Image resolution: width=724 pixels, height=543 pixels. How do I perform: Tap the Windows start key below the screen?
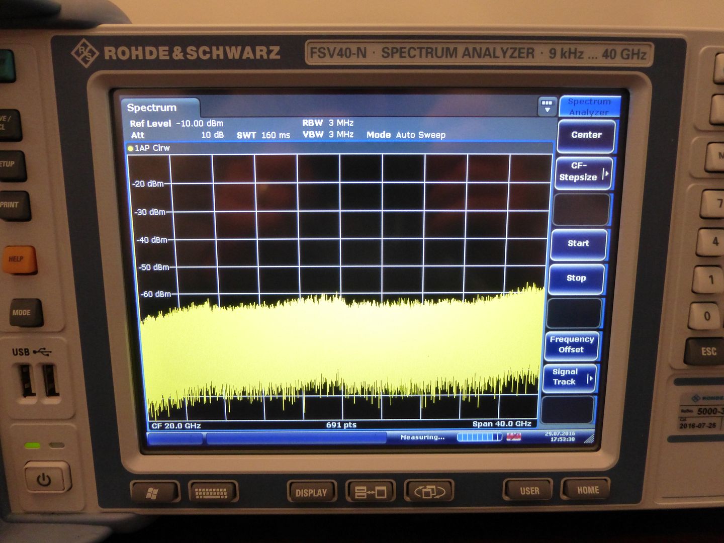[154, 492]
